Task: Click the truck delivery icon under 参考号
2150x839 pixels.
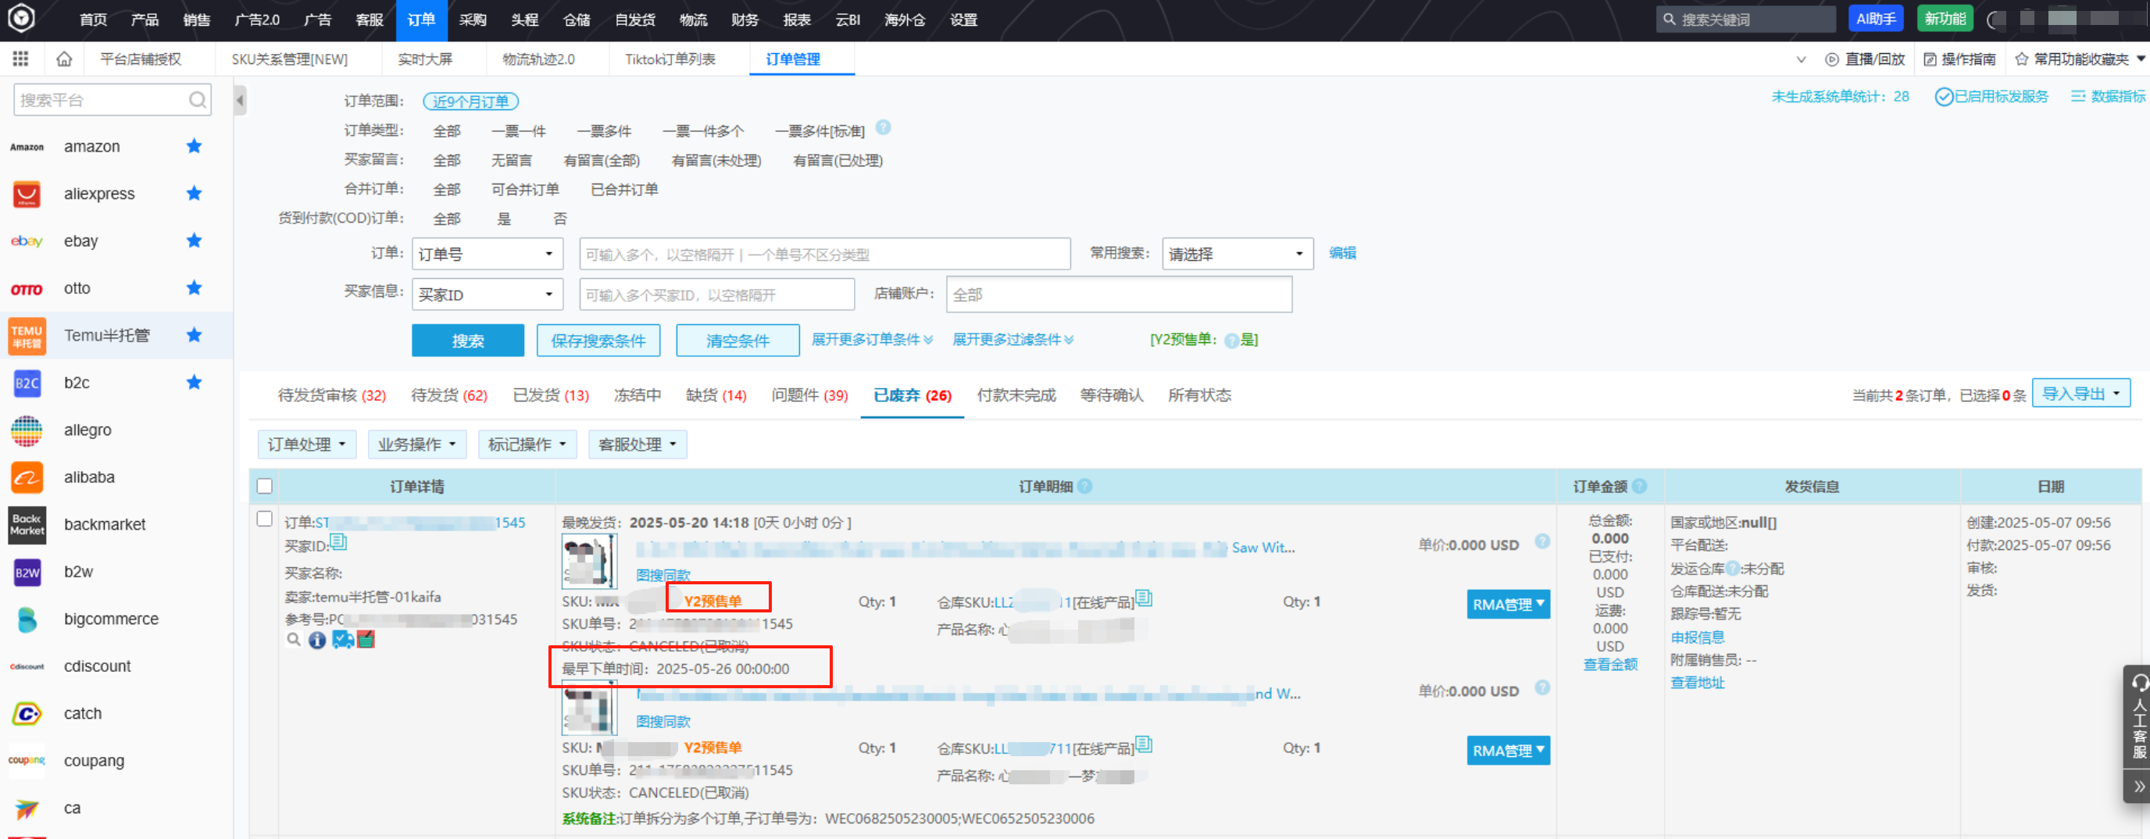Action: point(342,641)
